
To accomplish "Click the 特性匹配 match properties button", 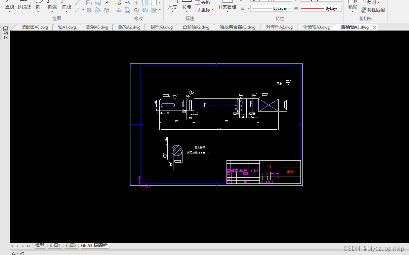I will [373, 10].
